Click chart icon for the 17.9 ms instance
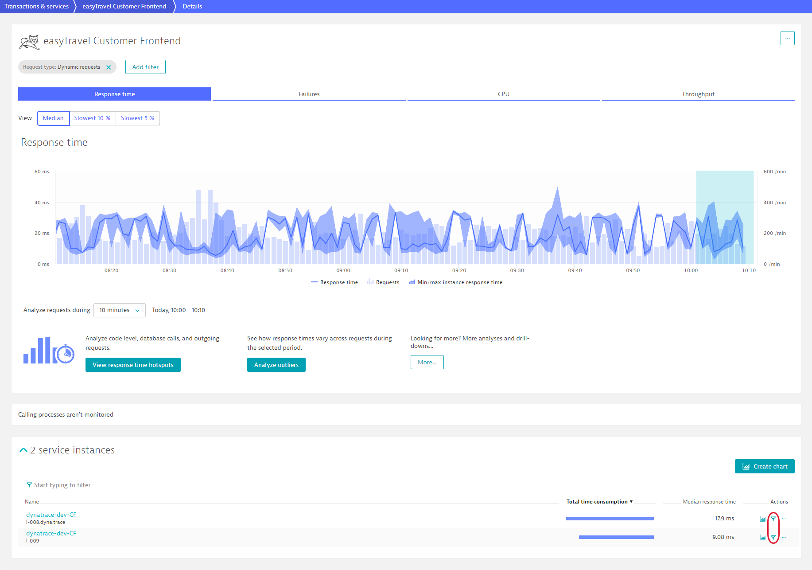 click(762, 519)
